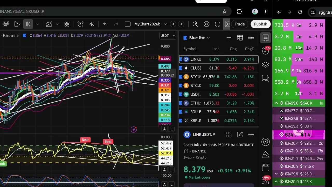332x187 pixels.
Task: Open the USDT currency dropdown
Action: 168,36
